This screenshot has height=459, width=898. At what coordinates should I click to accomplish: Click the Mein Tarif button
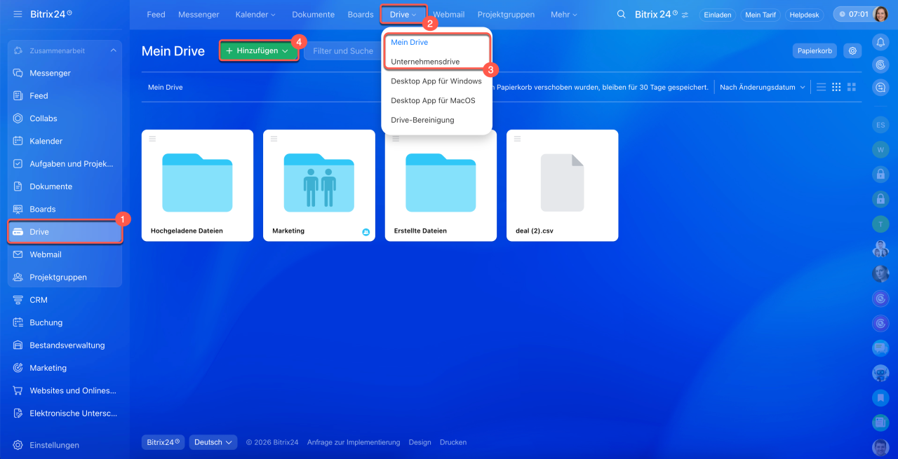(x=760, y=15)
